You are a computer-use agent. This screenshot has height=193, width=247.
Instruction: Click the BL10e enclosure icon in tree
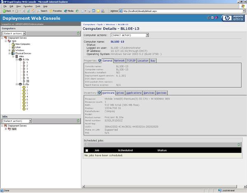20,60
